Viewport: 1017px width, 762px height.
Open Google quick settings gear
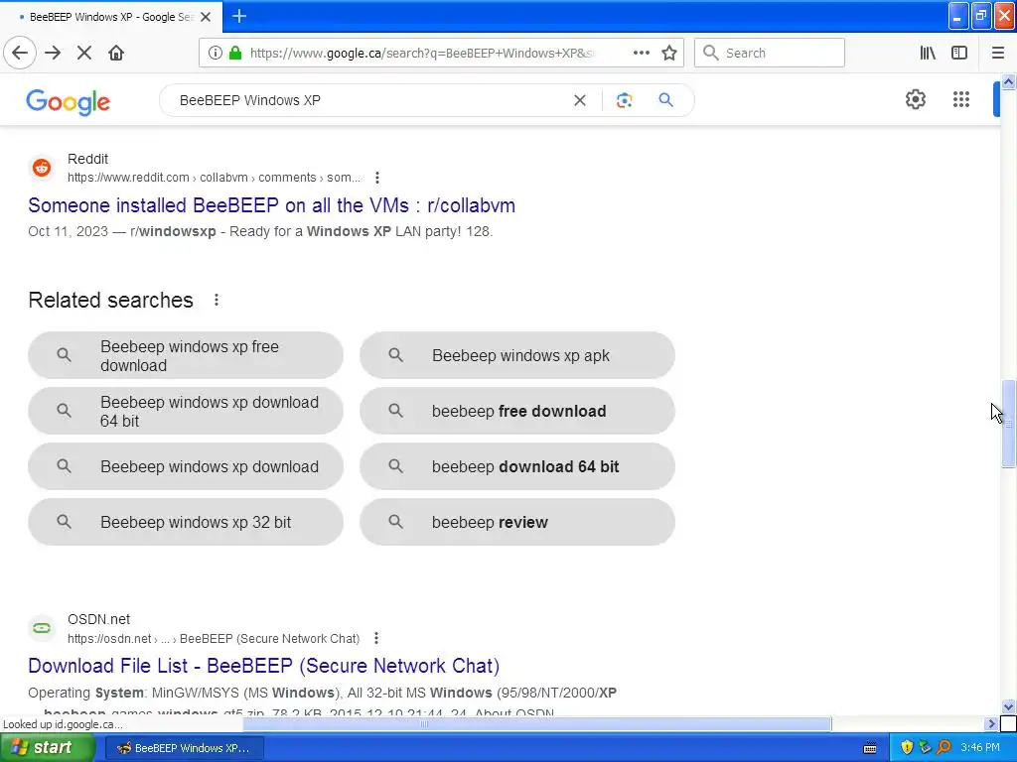[915, 100]
